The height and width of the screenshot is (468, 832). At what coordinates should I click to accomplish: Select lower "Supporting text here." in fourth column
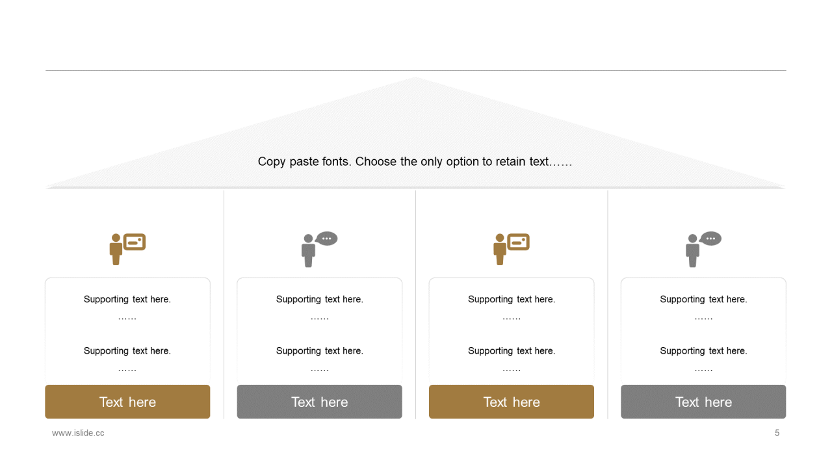tap(703, 350)
